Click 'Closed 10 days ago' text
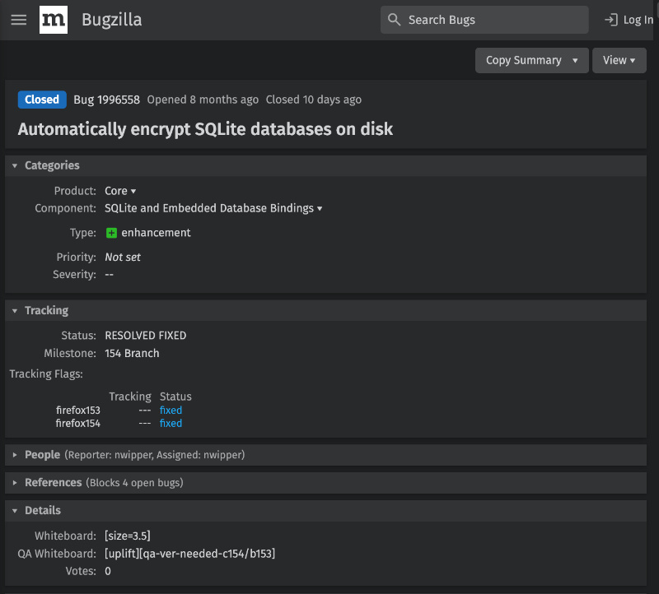Screen dimensions: 659x594 (x=314, y=100)
